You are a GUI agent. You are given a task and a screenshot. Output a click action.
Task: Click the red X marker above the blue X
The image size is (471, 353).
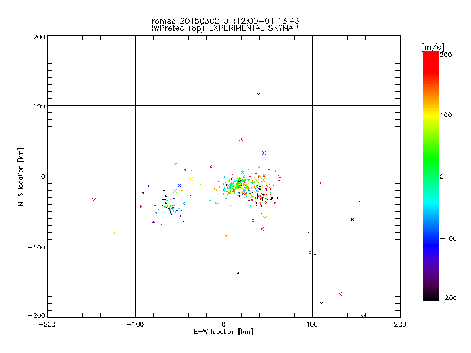click(241, 139)
